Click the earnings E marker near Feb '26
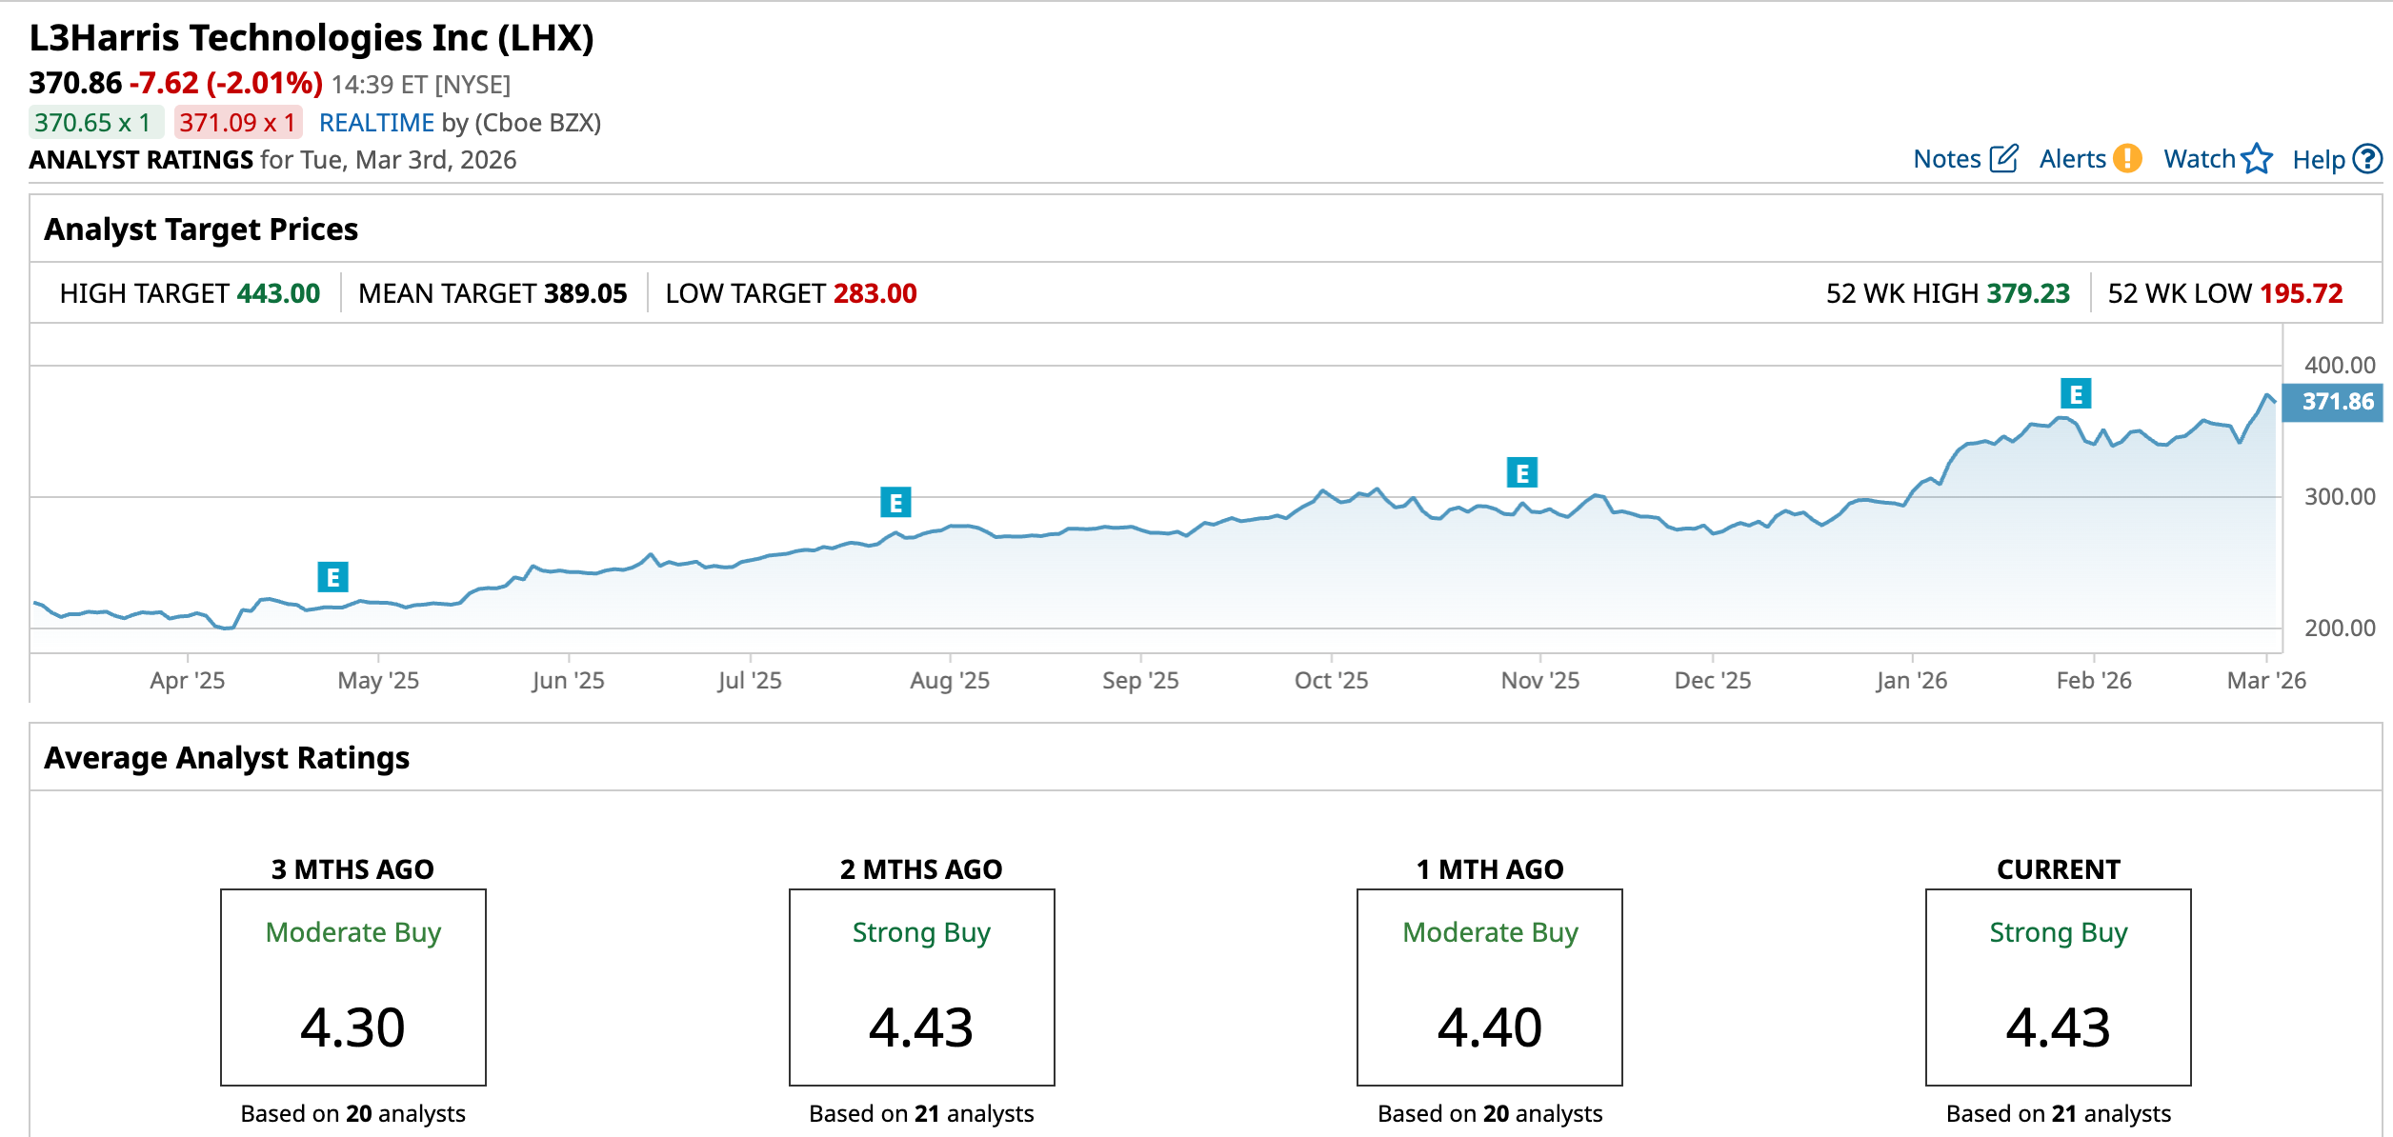Screen dimensions: 2393x1137 pos(2076,393)
